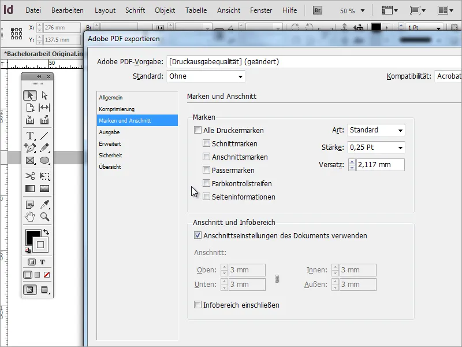Image resolution: width=462 pixels, height=347 pixels.
Task: Enable Seiteninformationen checkbox
Action: 206,197
